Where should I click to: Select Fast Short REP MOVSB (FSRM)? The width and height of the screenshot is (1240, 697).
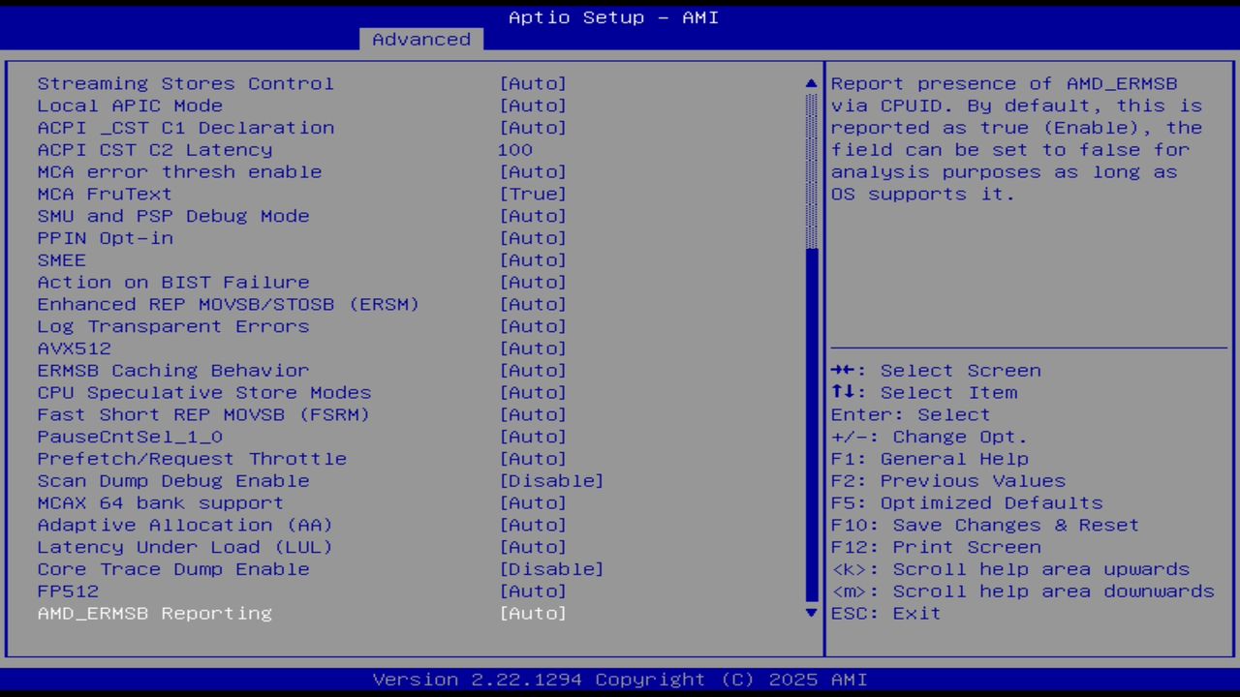click(533, 414)
